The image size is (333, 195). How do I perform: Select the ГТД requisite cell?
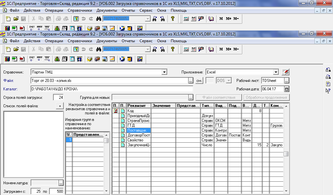139,125
